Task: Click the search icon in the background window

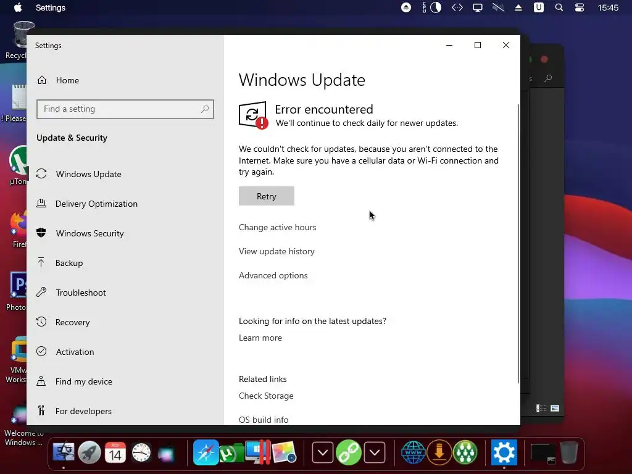Action: pos(548,78)
